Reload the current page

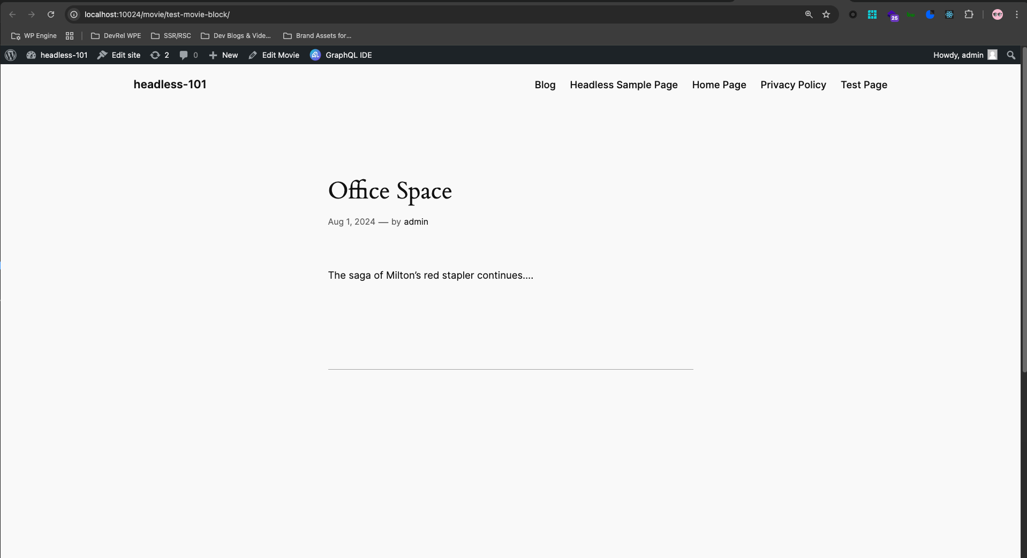pos(51,14)
